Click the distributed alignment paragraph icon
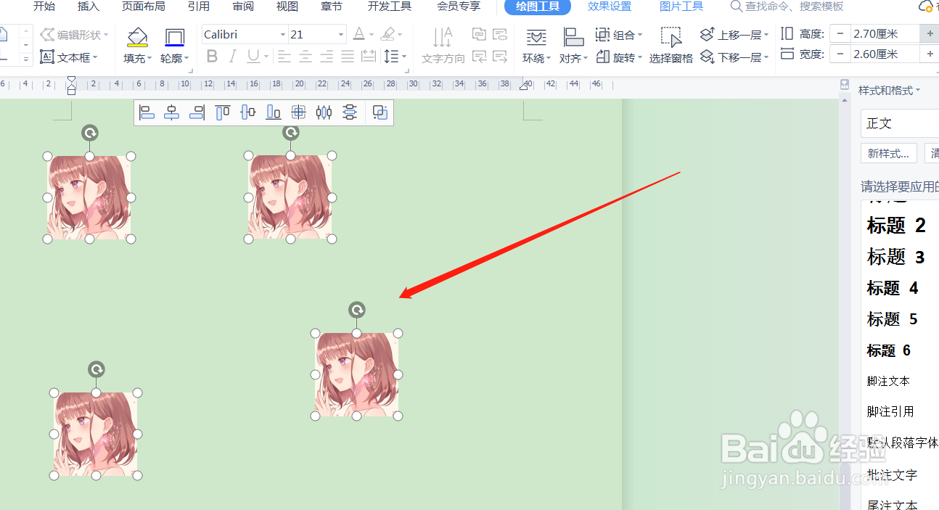The width and height of the screenshot is (939, 510). point(369,56)
